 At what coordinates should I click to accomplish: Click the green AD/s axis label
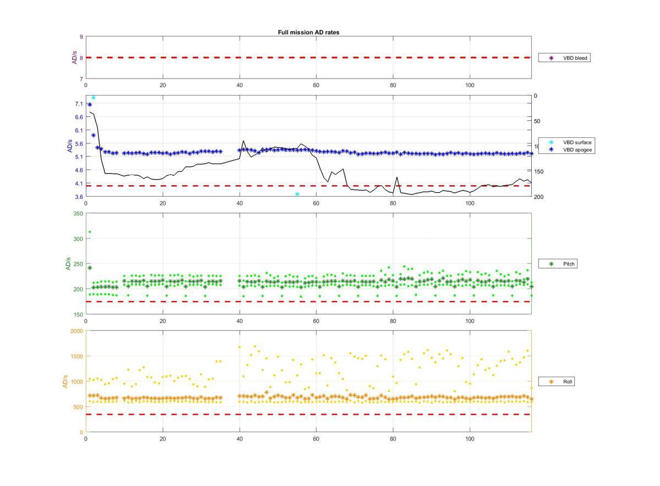(x=69, y=264)
